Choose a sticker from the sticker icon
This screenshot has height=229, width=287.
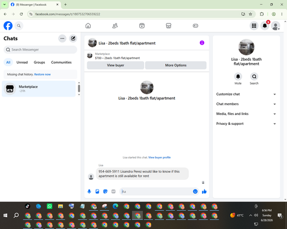click(x=105, y=191)
